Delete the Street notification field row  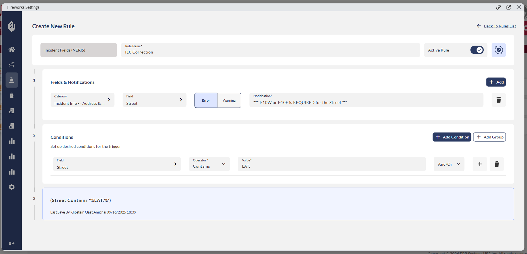pos(498,100)
